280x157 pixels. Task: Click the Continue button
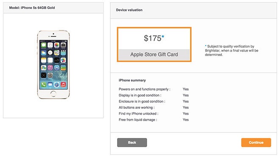click(x=256, y=143)
